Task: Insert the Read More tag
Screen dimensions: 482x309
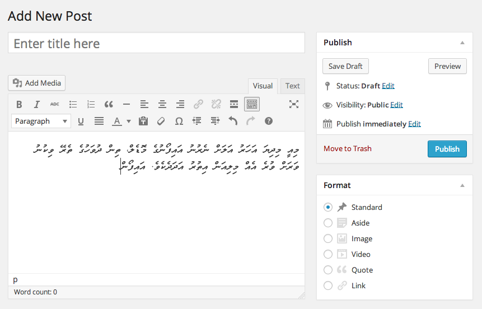Action: pyautogui.click(x=234, y=104)
